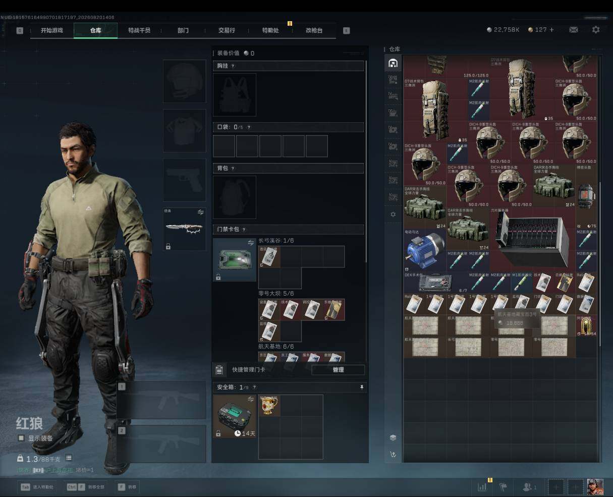Click the 零号大坝: 5/6 label
Image resolution: width=613 pixels, height=497 pixels.
[276, 293]
